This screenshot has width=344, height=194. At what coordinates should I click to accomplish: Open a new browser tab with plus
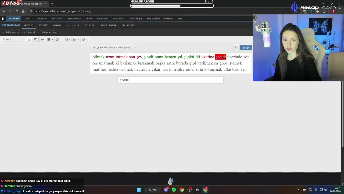point(52,4)
